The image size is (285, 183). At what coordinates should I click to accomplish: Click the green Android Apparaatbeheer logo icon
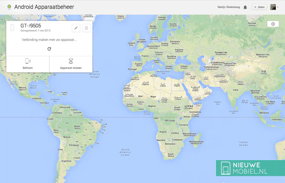9,7
